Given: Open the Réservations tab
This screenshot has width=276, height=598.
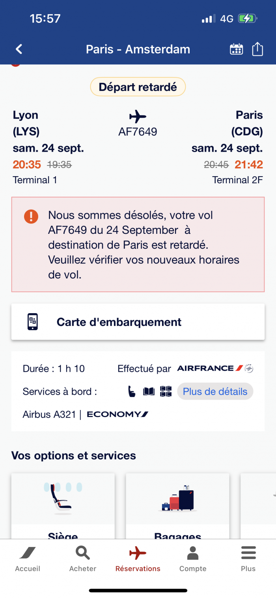Looking at the screenshot, I should click(x=138, y=559).
